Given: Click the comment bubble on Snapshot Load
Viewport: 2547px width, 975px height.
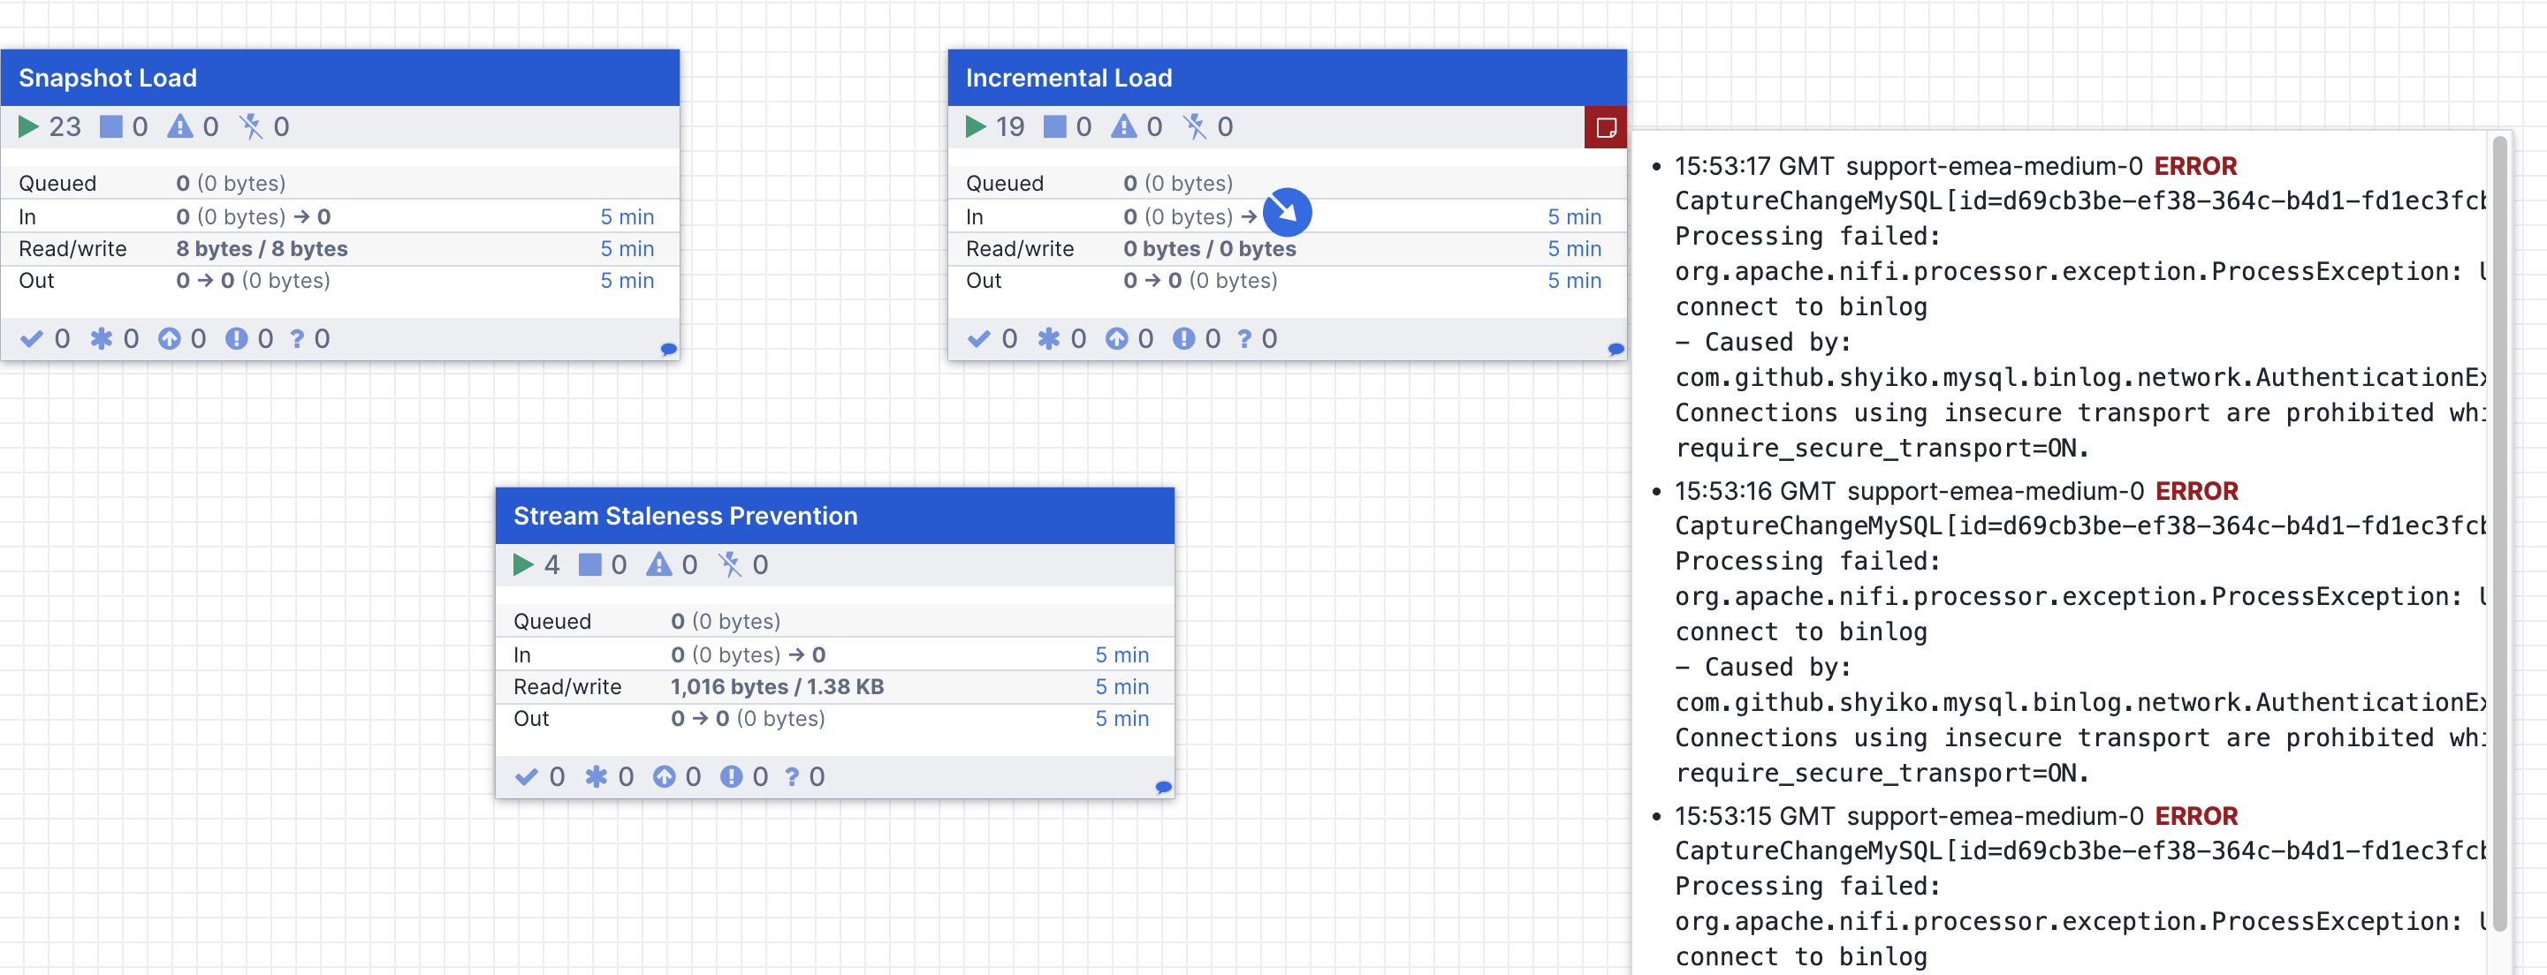Looking at the screenshot, I should tap(667, 349).
